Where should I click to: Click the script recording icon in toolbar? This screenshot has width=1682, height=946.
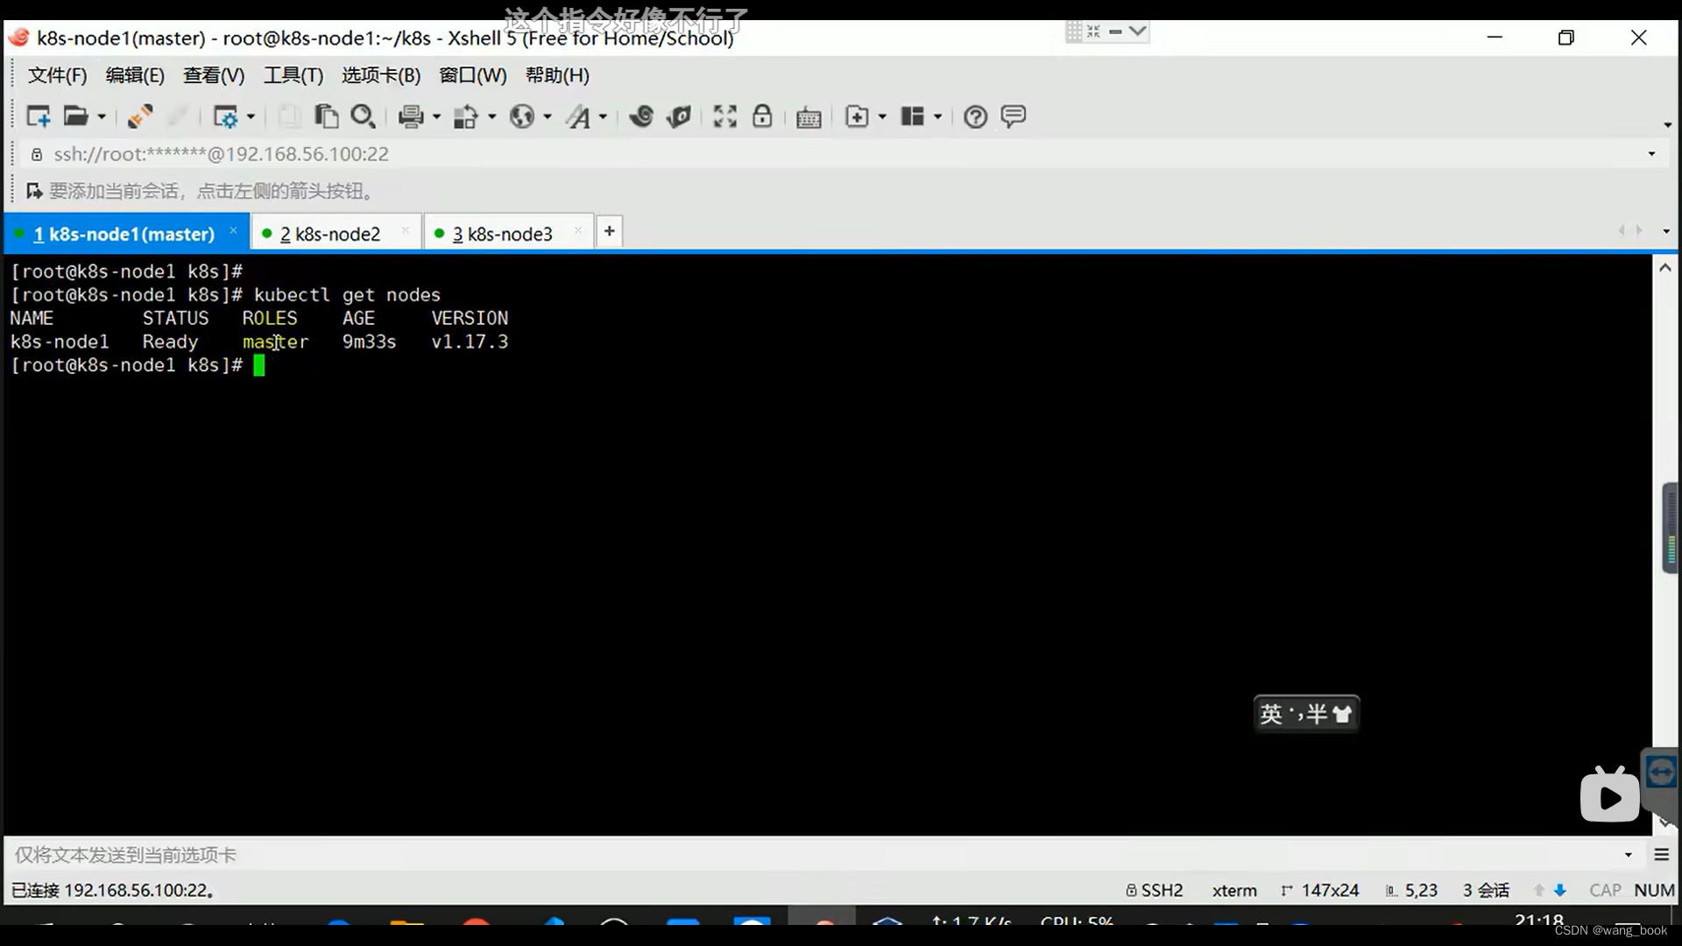(678, 116)
